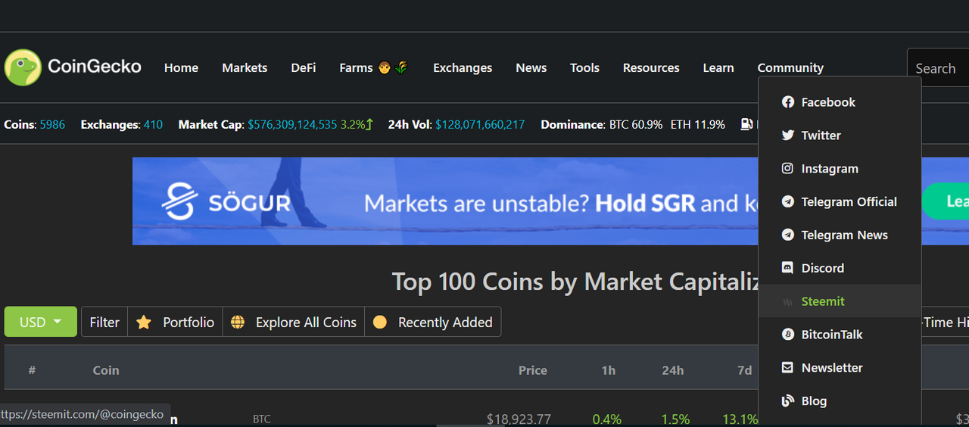Click the exchanges count 410
Screen dimensions: 969x427
click(x=153, y=124)
